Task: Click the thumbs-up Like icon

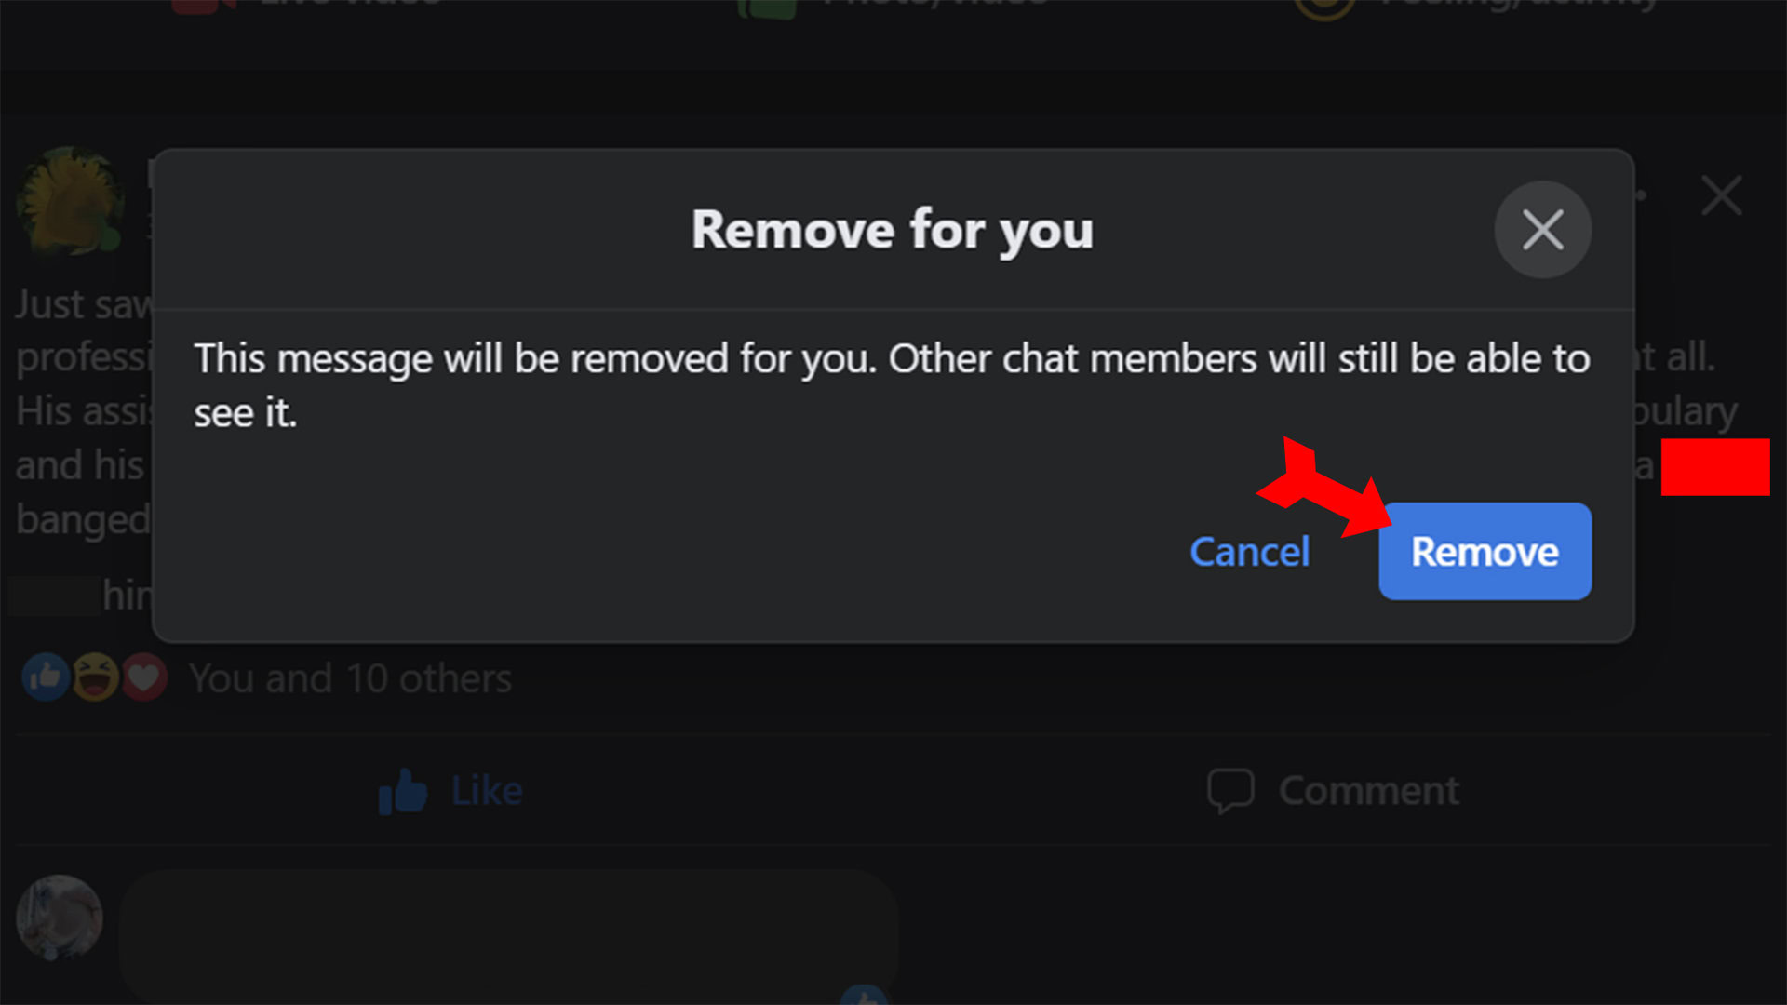Action: point(402,792)
